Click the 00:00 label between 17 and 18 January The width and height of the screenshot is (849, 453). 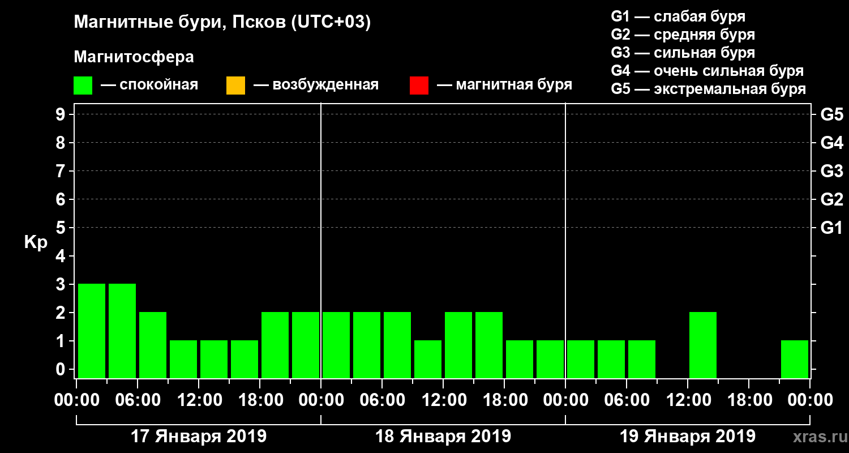point(321,400)
